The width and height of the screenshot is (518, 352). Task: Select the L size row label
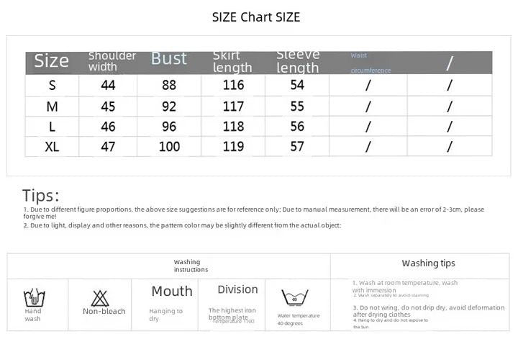[x=52, y=127]
